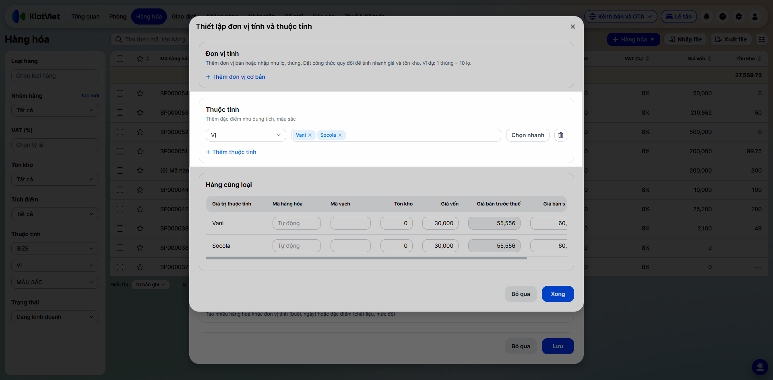This screenshot has height=380, width=773.
Task: Star the SP000053 product row
Action: [140, 113]
